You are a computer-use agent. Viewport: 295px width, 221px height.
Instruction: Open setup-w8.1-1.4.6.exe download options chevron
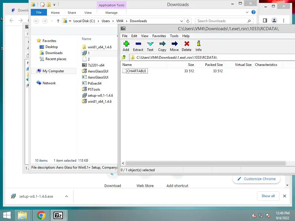click(x=67, y=196)
